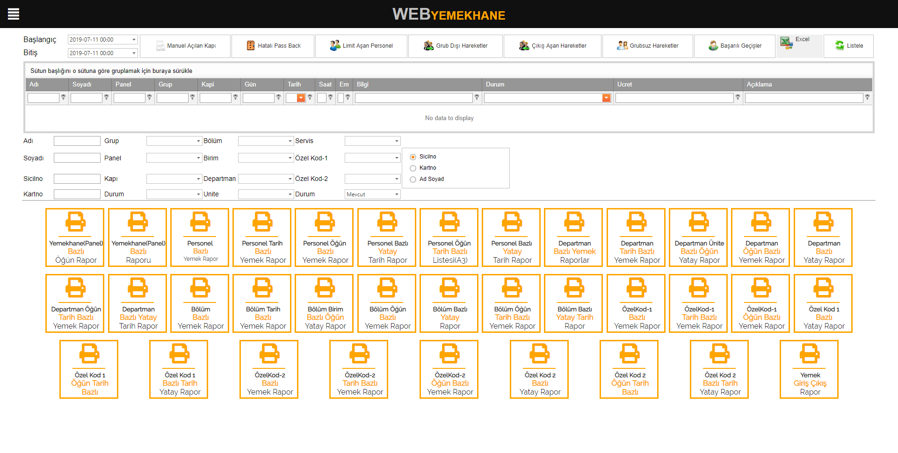Sort by Ucret column header
The width and height of the screenshot is (898, 453).
[x=678, y=85]
